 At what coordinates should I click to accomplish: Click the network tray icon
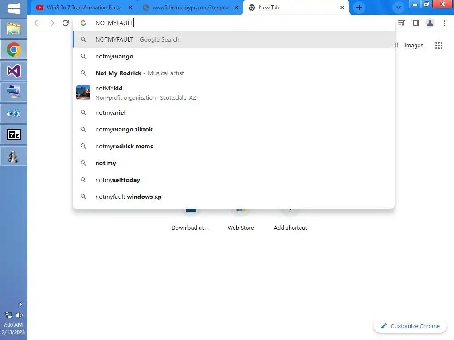pyautogui.click(x=9, y=315)
